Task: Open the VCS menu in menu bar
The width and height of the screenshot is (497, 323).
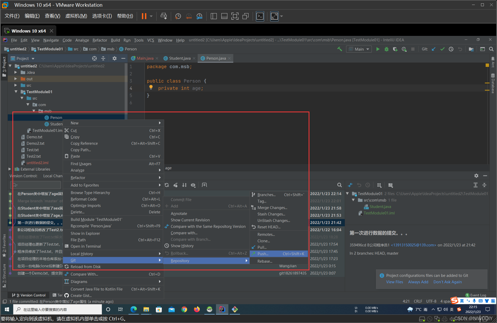Action: pyautogui.click(x=150, y=40)
